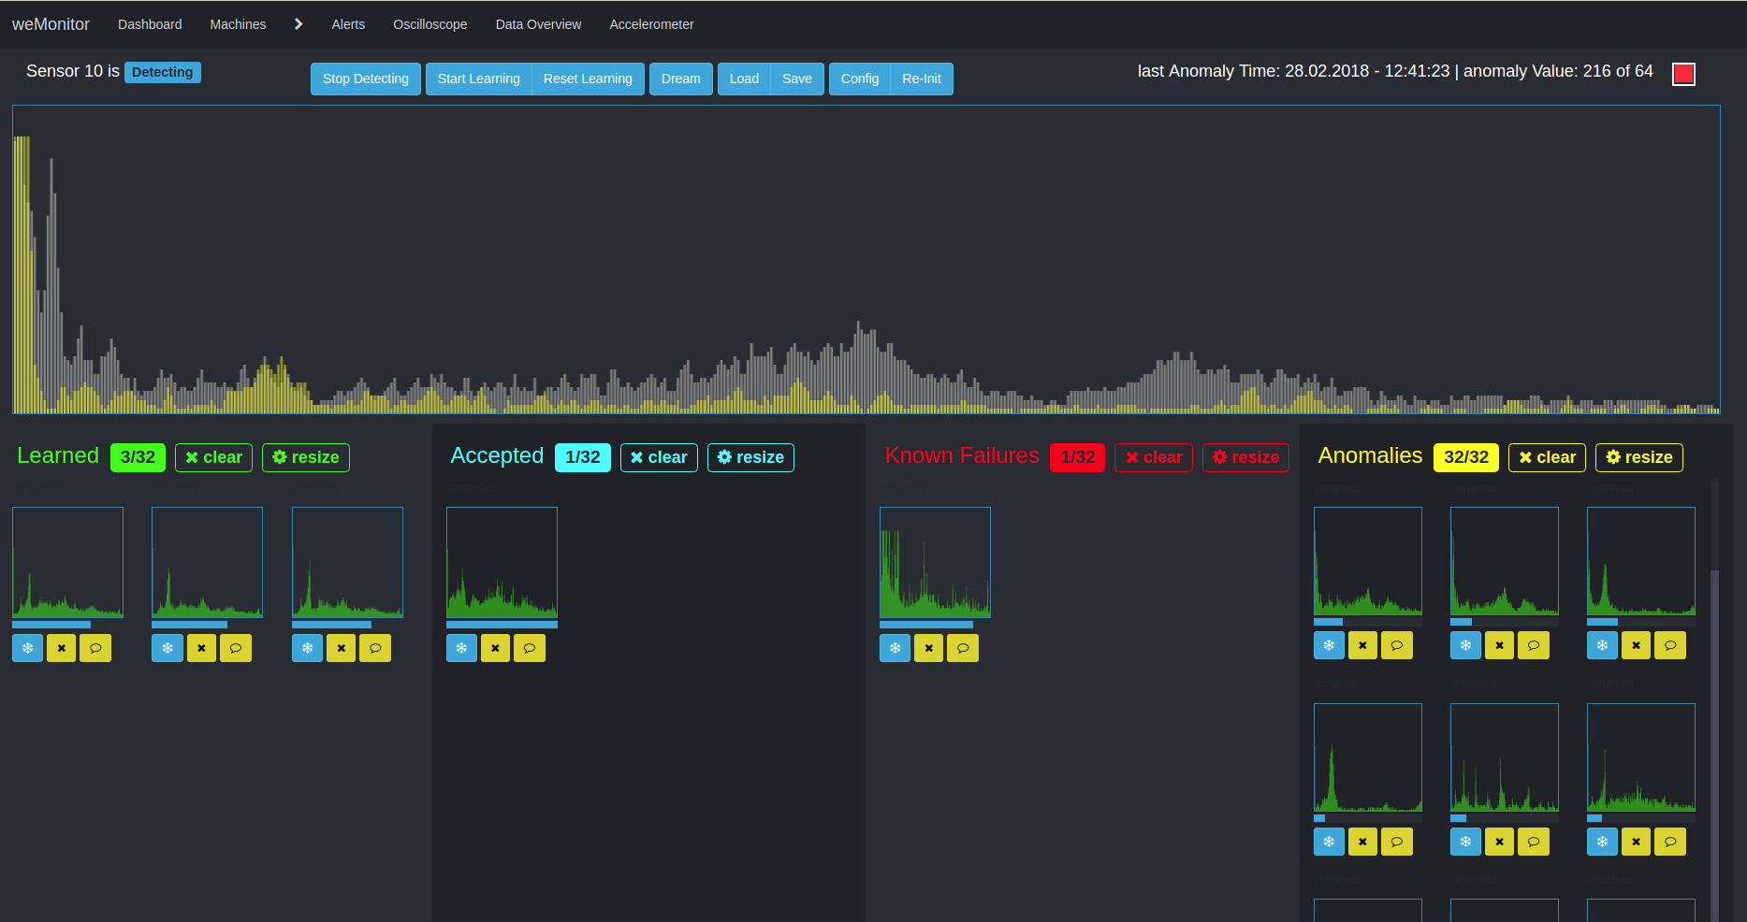Click the blue bar under first Learned thumbnail
Viewport: 1747px width, 922px height.
[51, 625]
